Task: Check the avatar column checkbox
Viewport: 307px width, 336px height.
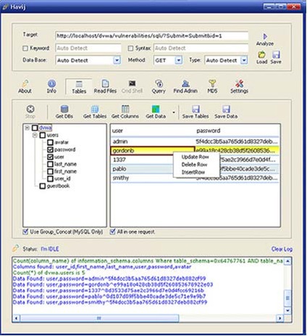Action: [x=50, y=142]
